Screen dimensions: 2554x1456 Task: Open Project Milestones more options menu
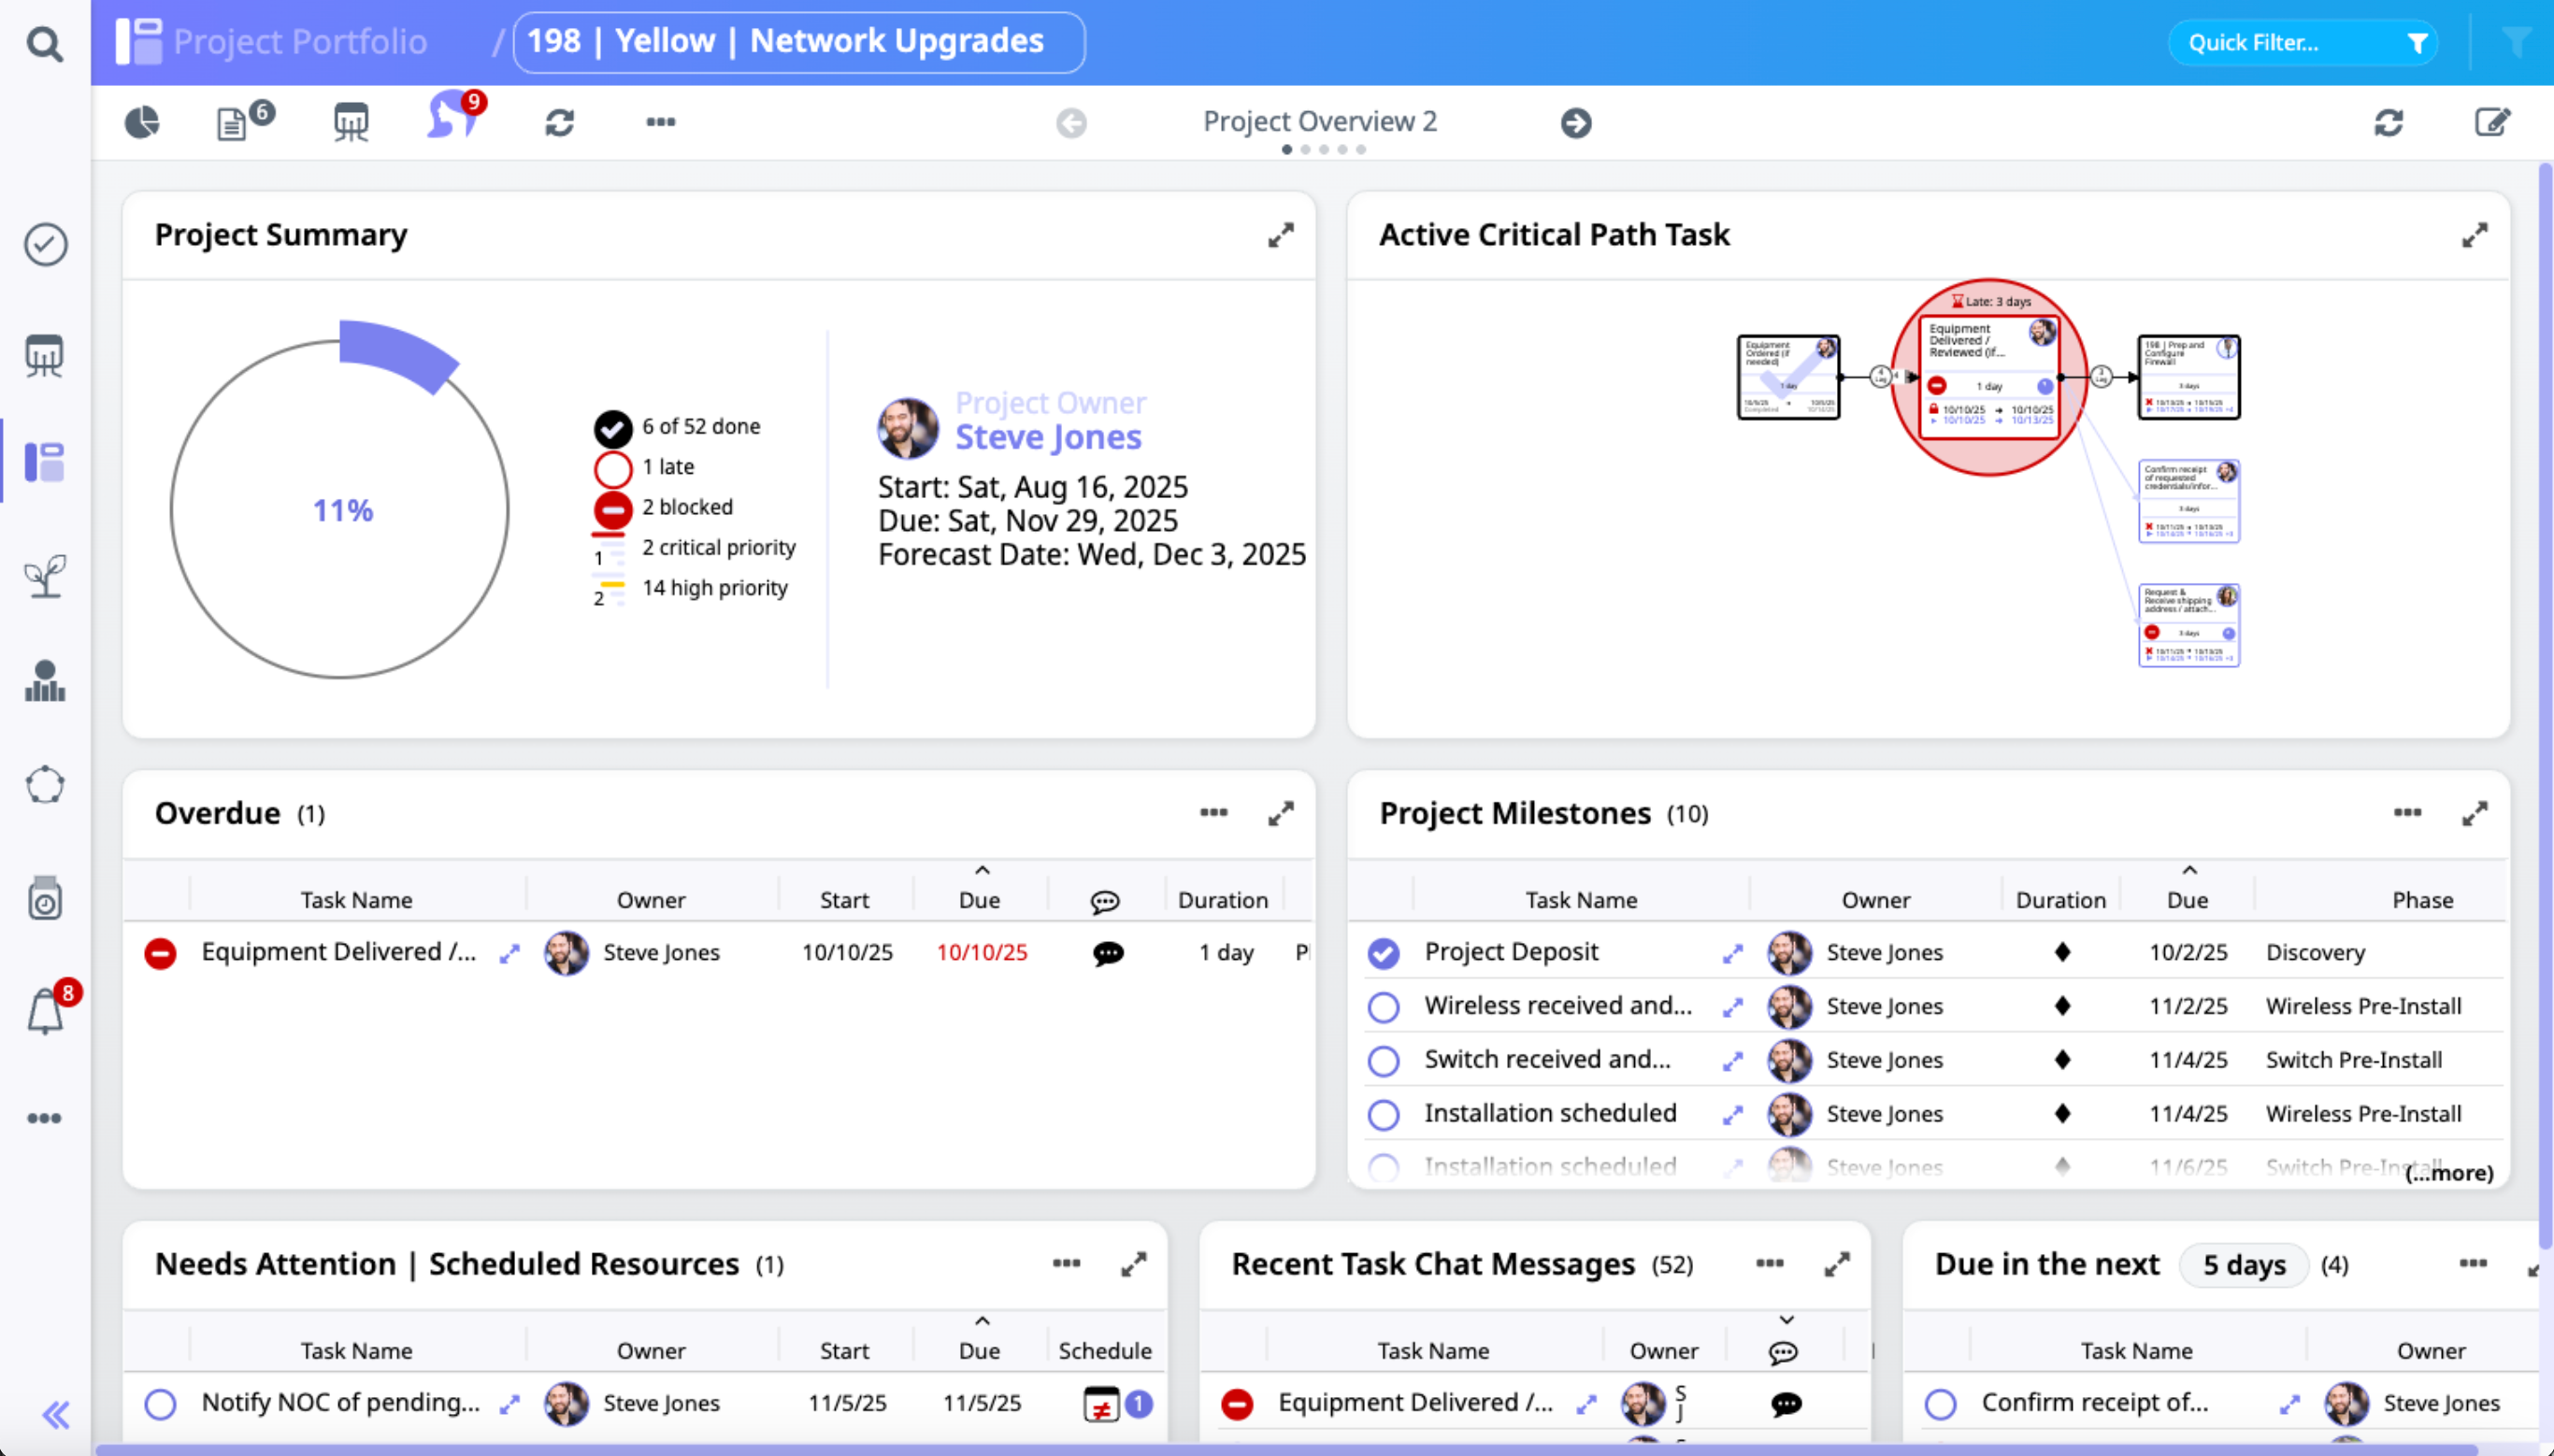click(x=2407, y=813)
